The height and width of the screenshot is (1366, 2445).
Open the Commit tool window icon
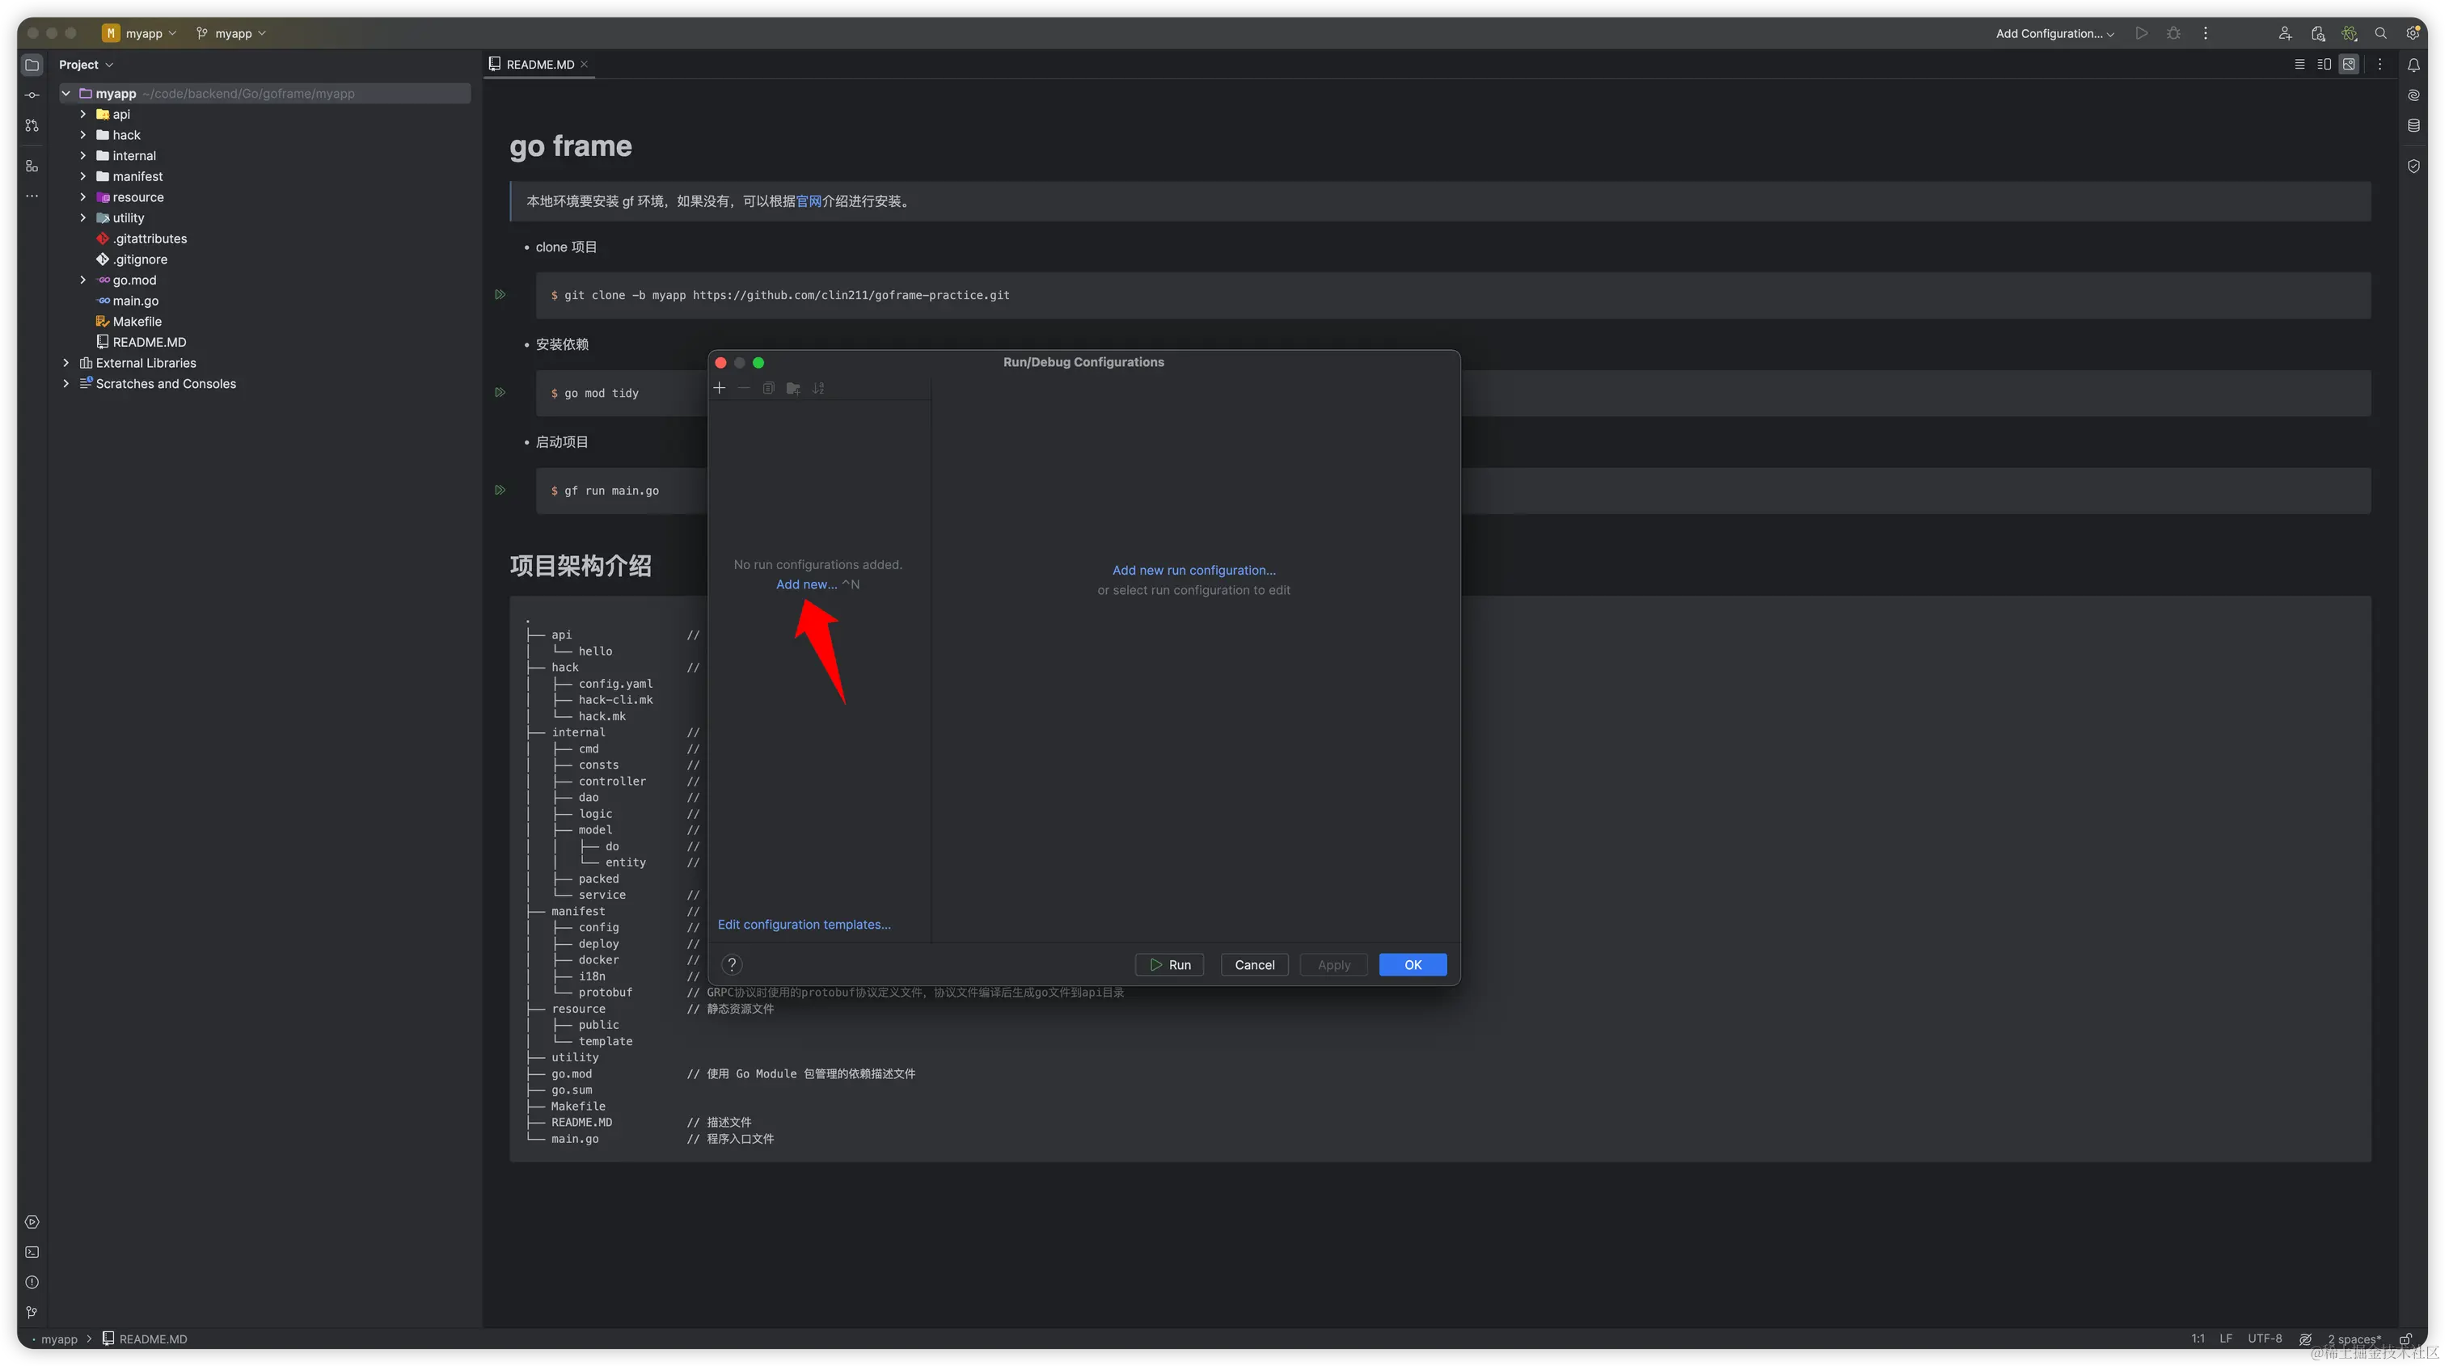32,95
